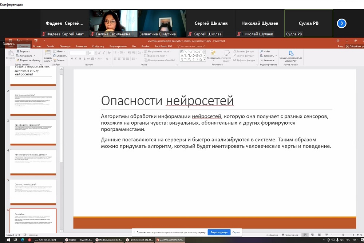Click the Reset (Сбросить) slide icon
Image resolution: width=364 pixels, height=243 pixels.
(x=55, y=56)
